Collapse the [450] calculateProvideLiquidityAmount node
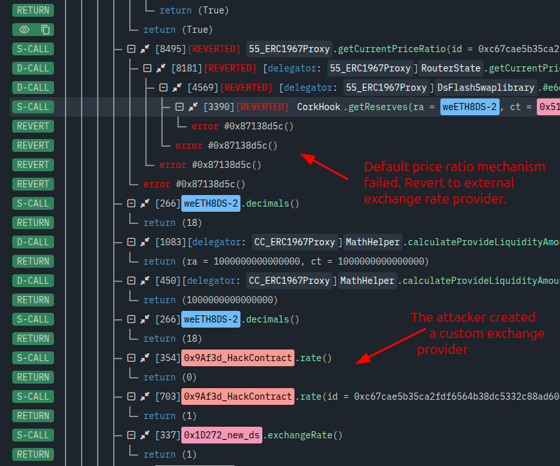Image resolution: width=560 pixels, height=466 pixels. [x=131, y=281]
